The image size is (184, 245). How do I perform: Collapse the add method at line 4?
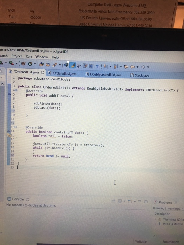pos(16,90)
